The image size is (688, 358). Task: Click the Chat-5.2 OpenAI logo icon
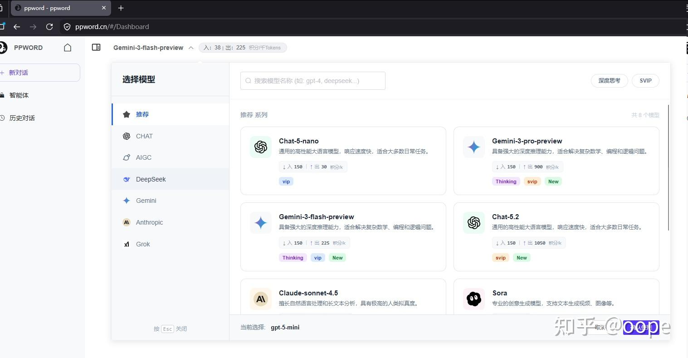[474, 223]
